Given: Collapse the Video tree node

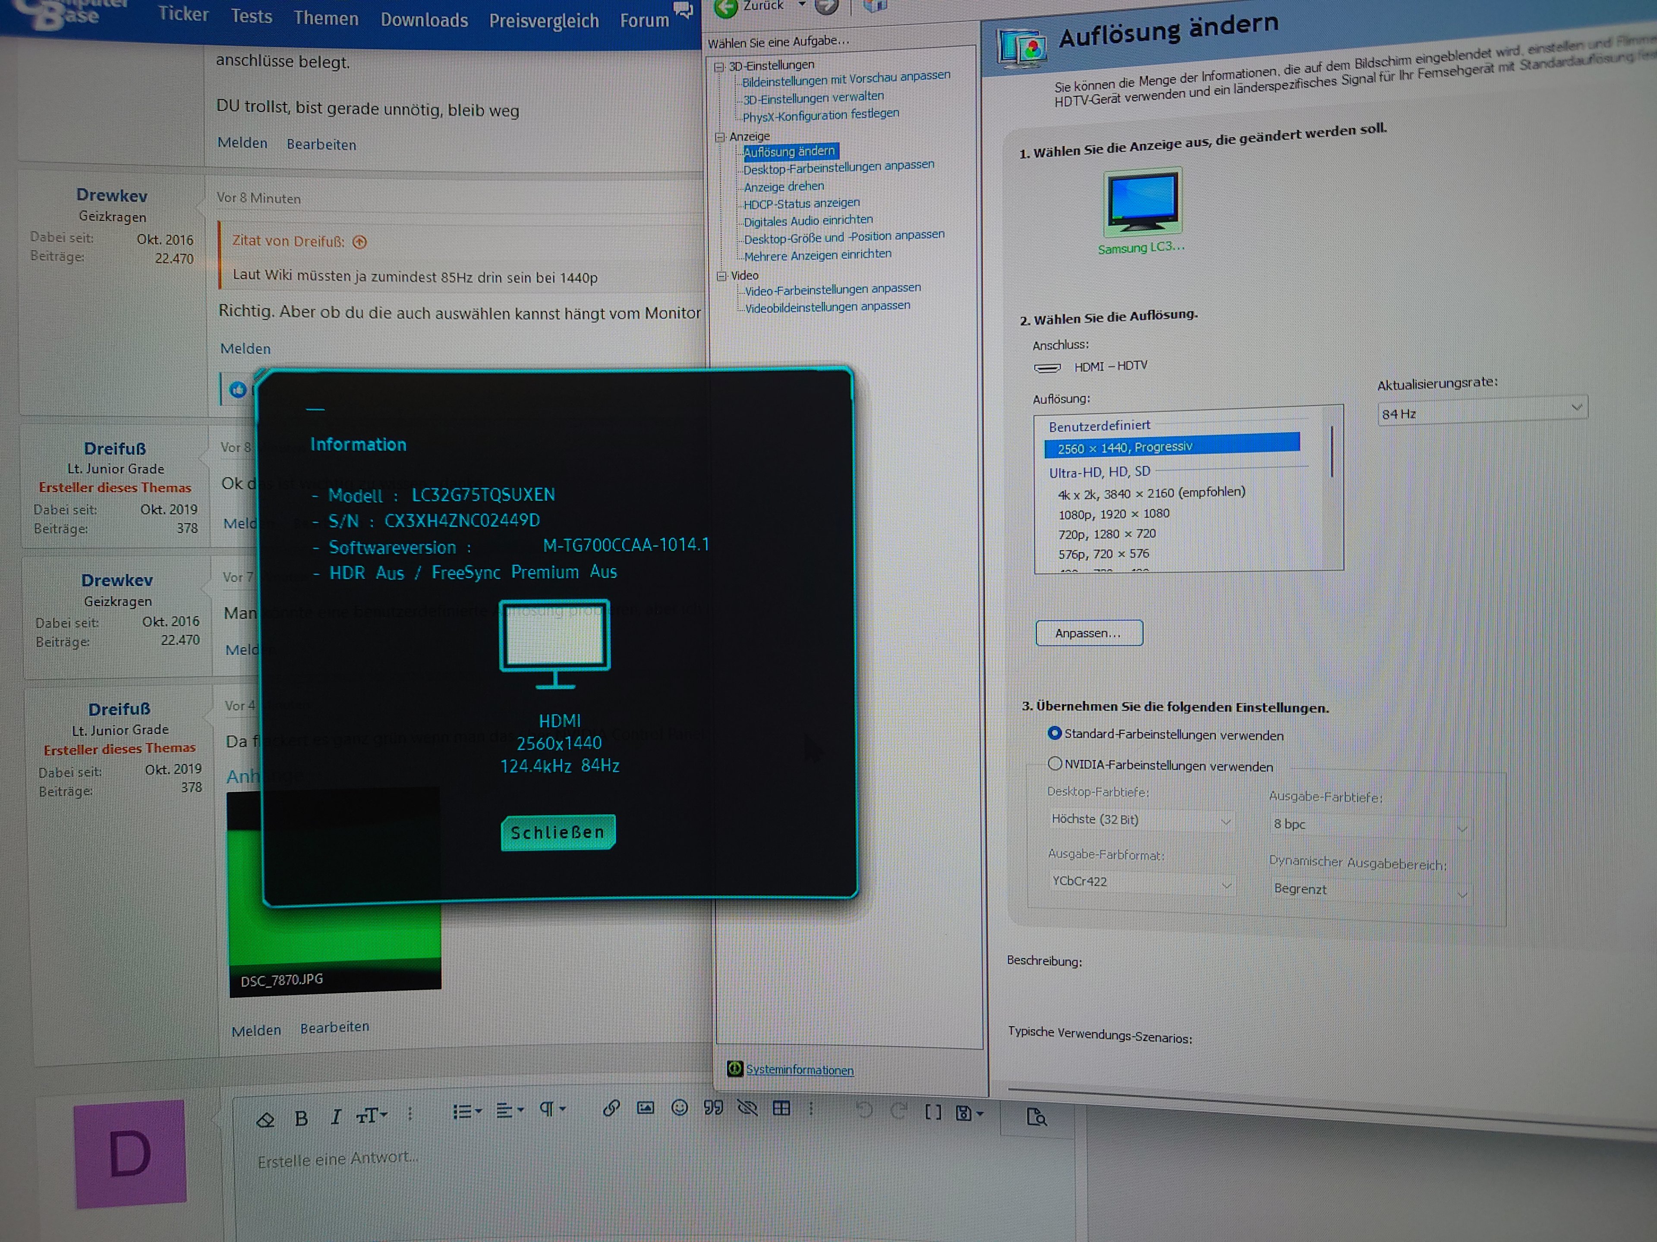Looking at the screenshot, I should click(x=721, y=276).
